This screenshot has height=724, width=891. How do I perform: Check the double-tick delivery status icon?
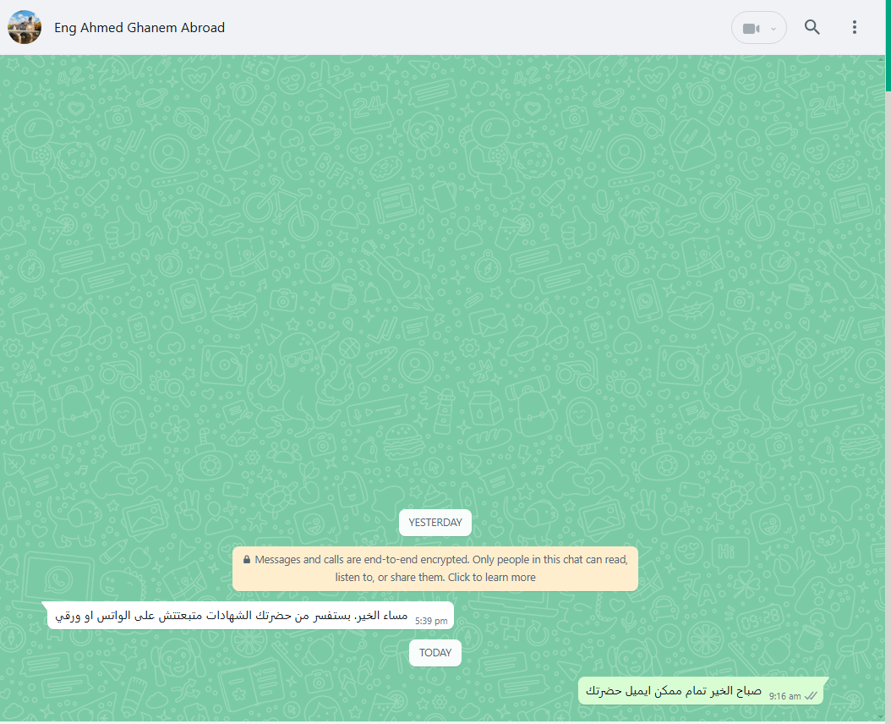[x=811, y=696]
